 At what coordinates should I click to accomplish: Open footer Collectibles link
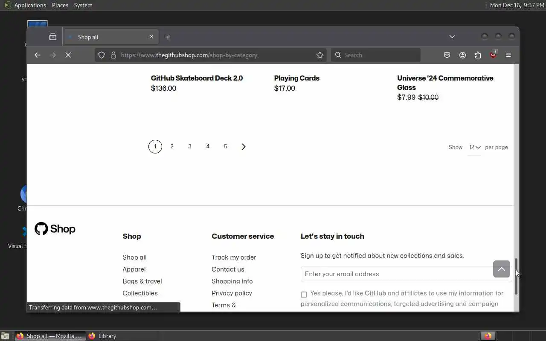(140, 293)
